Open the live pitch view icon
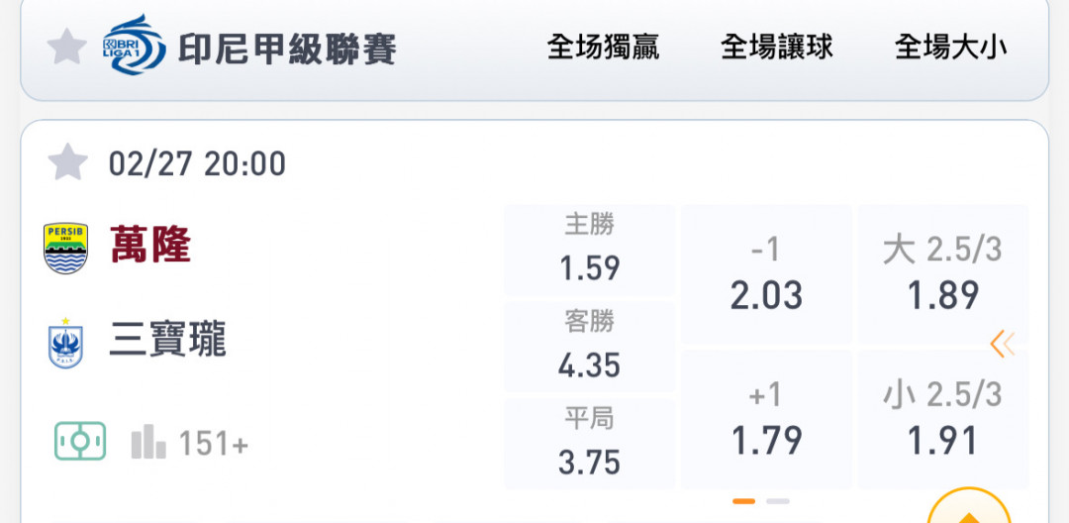 pos(80,441)
